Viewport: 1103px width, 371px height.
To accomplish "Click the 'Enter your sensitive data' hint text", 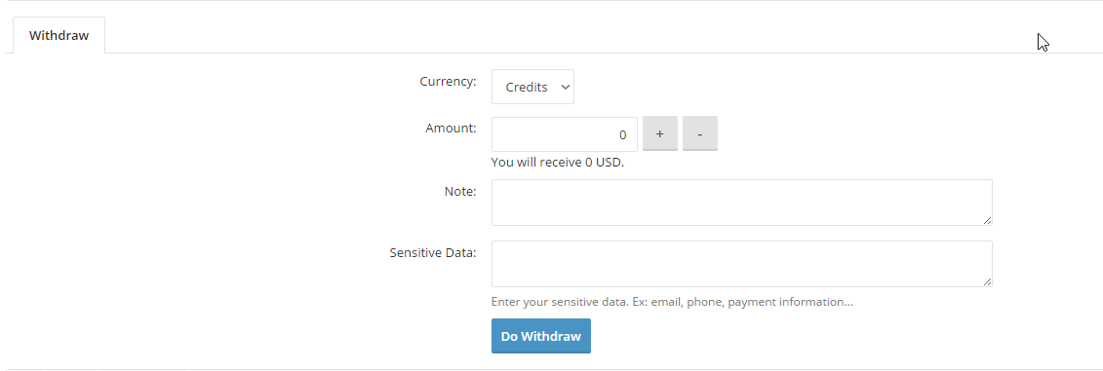I will (x=672, y=302).
